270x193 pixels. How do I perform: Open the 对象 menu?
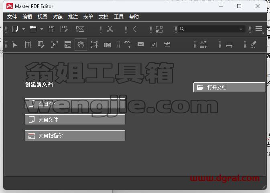click(x=58, y=17)
